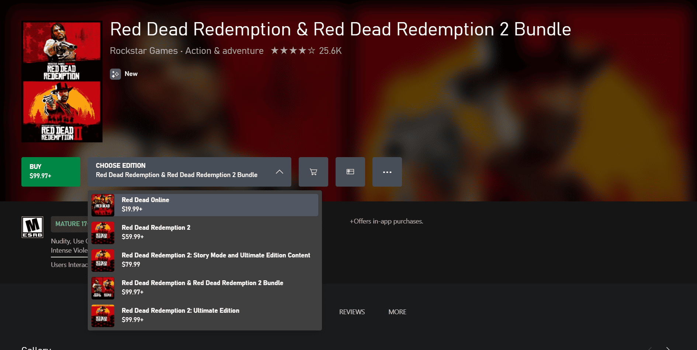The height and width of the screenshot is (350, 697).
Task: Open the Action & adventure category link
Action: tap(224, 51)
